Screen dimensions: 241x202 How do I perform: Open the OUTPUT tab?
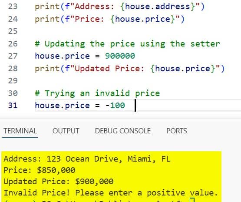tap(66, 131)
